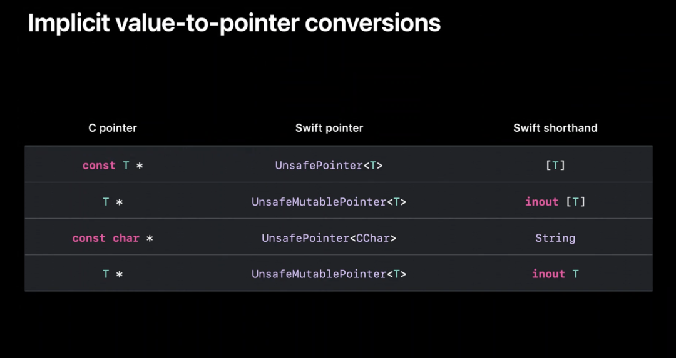Screen dimensions: 676x358
Task: Click the 'inout T' cell in last row
Action: tap(555, 274)
